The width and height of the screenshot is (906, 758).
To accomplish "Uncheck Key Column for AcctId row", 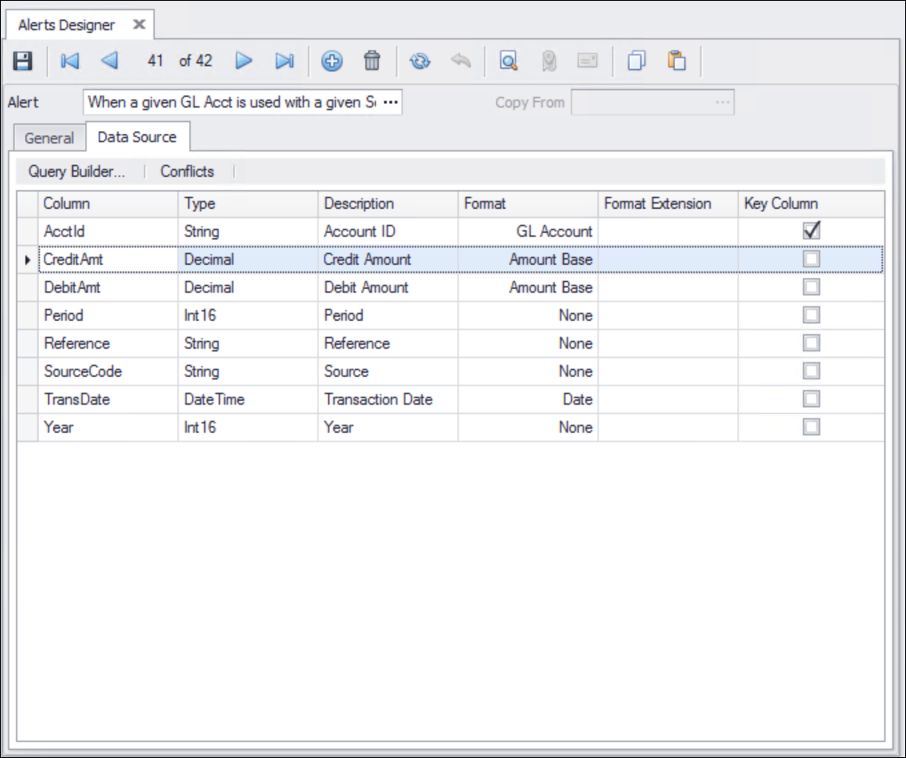I will pyautogui.click(x=811, y=231).
